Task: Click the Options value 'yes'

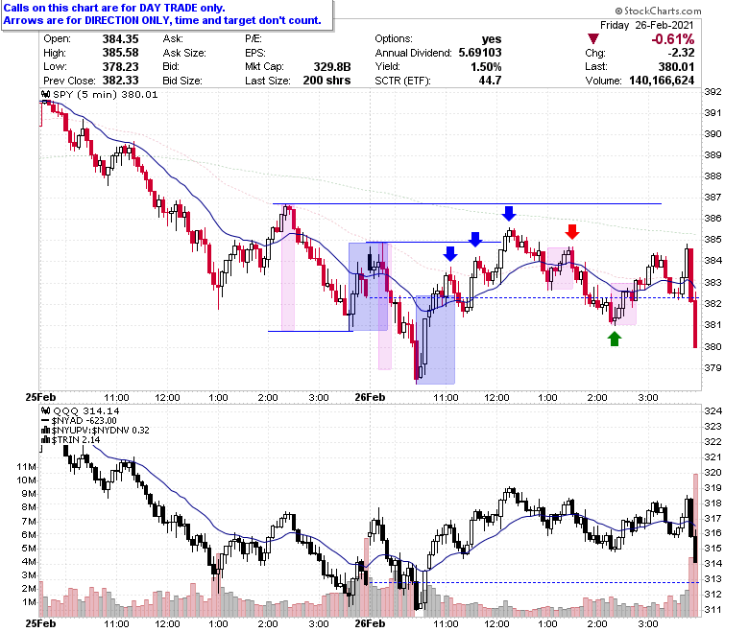Action: tap(492, 39)
